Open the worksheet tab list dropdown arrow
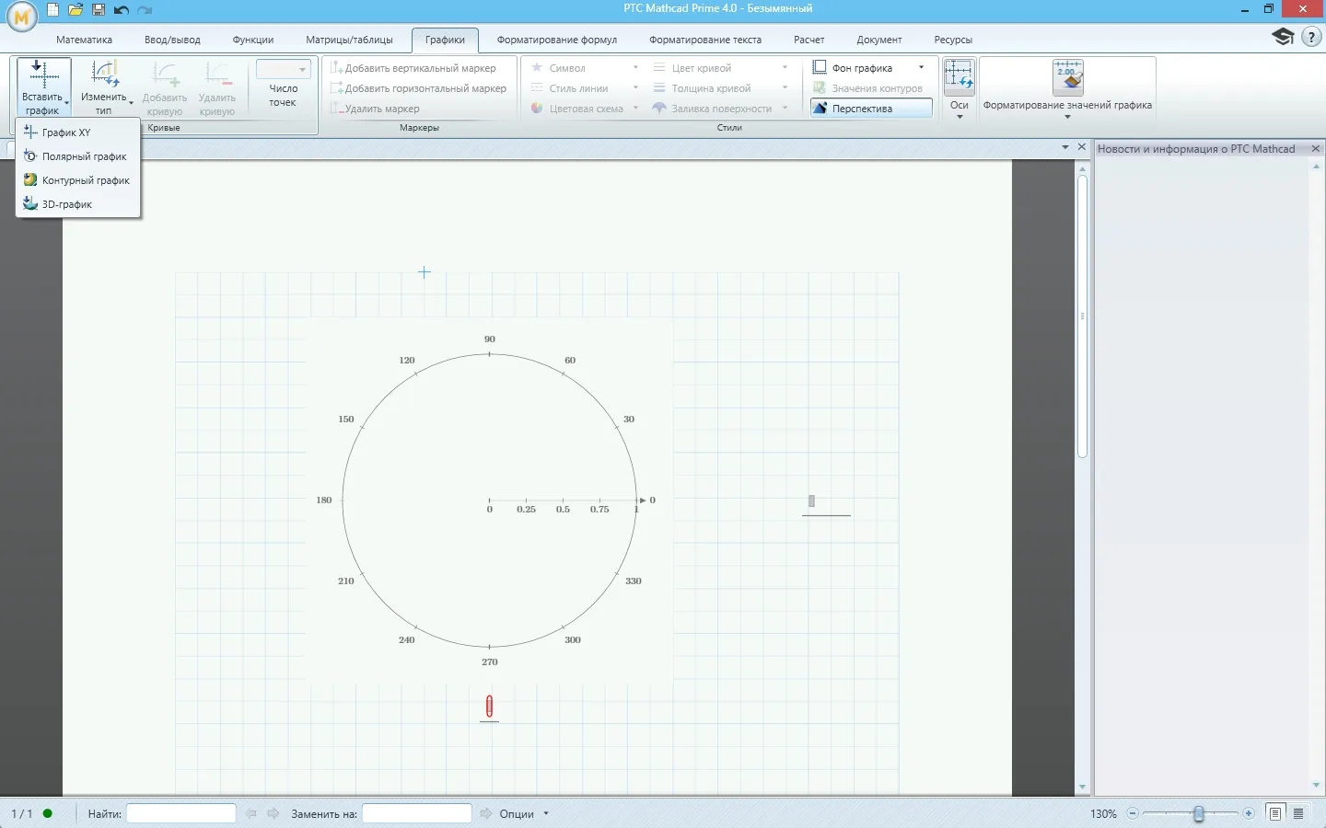The image size is (1326, 828). click(x=1065, y=147)
